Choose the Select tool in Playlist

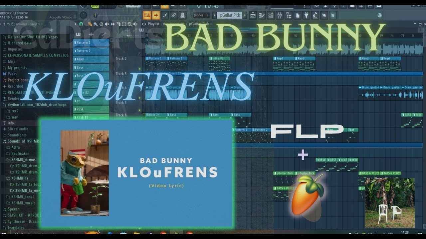tap(124, 24)
